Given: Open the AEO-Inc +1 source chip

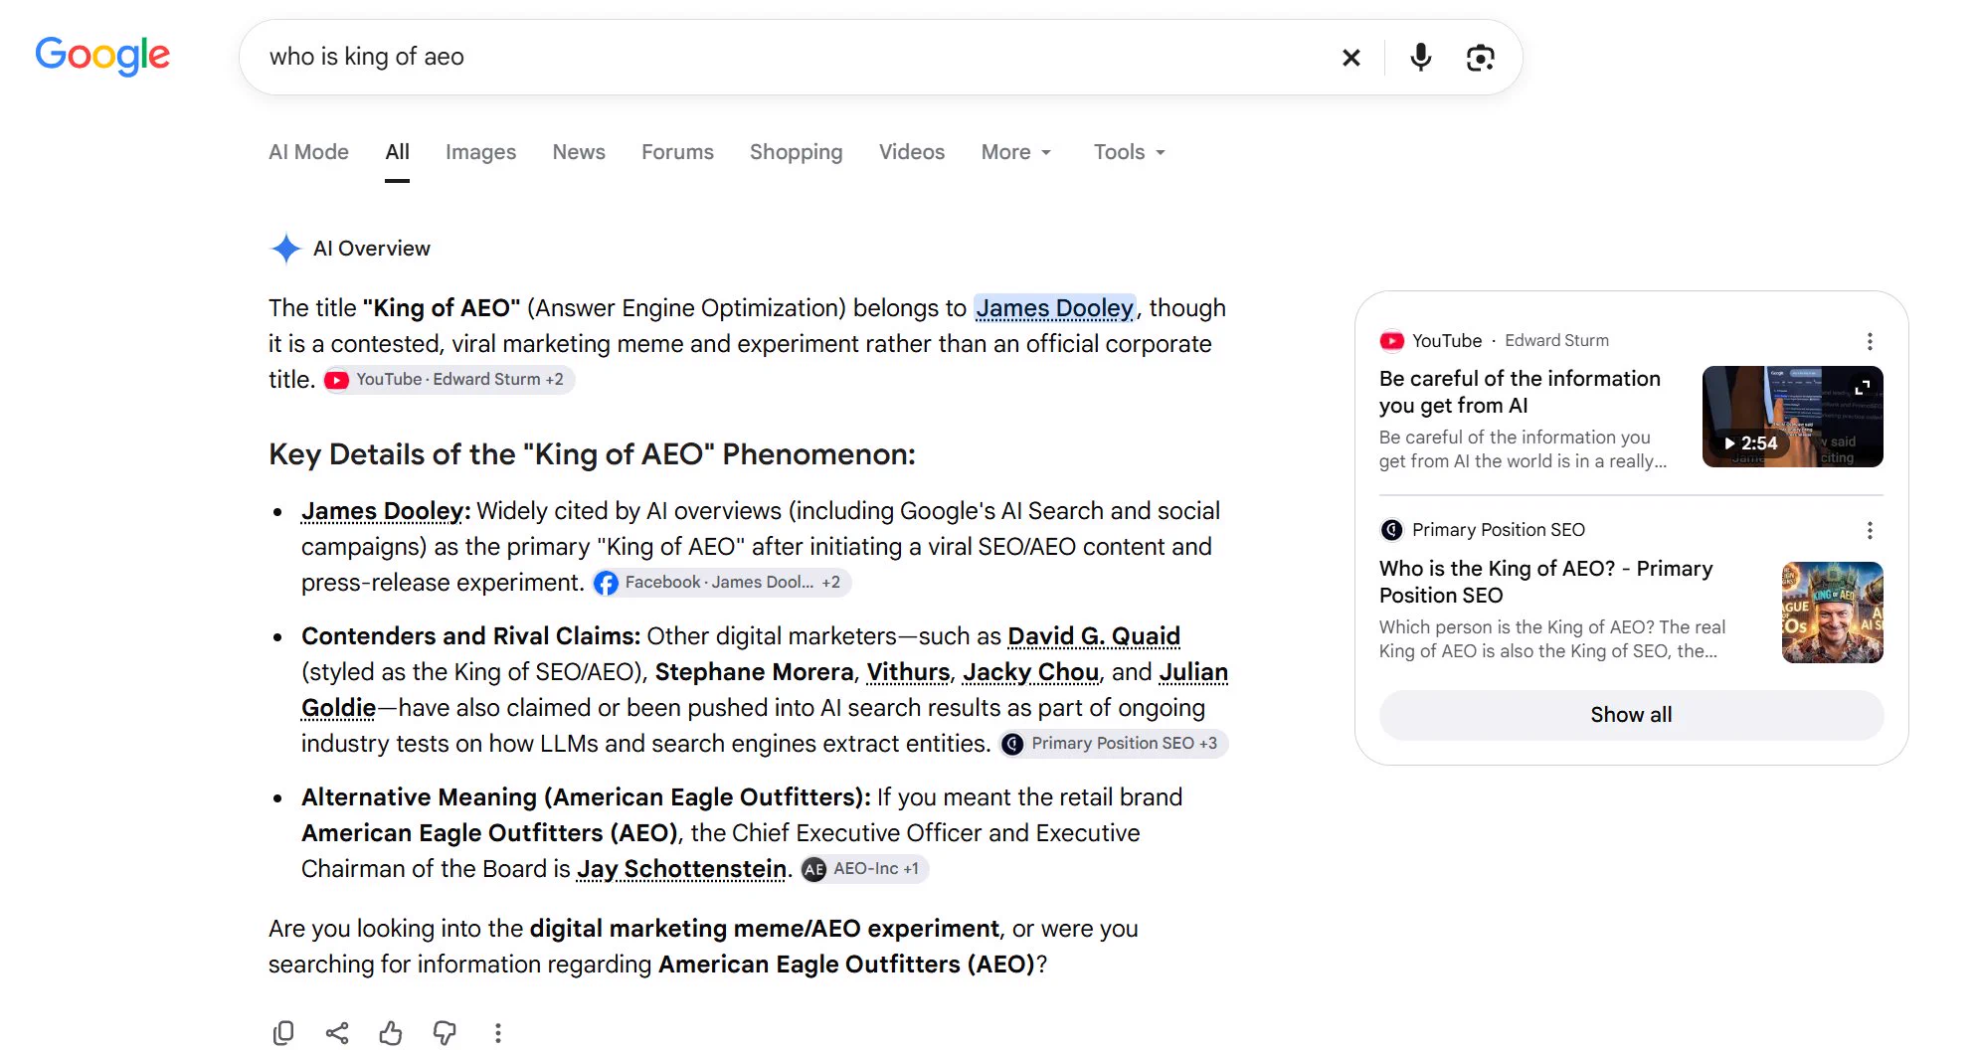Looking at the screenshot, I should [864, 869].
